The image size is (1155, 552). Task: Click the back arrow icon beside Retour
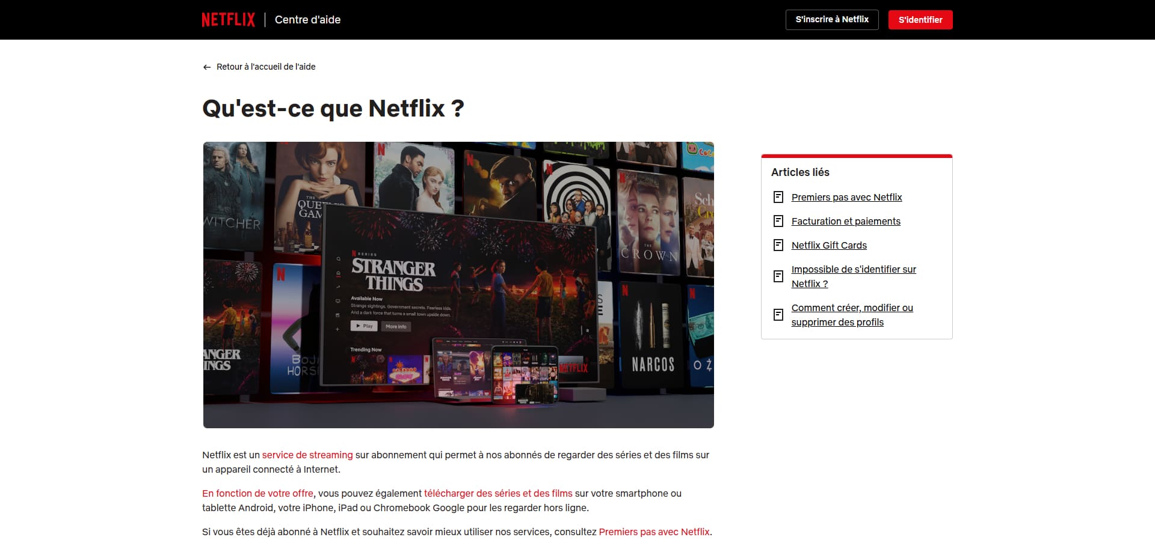(x=207, y=67)
